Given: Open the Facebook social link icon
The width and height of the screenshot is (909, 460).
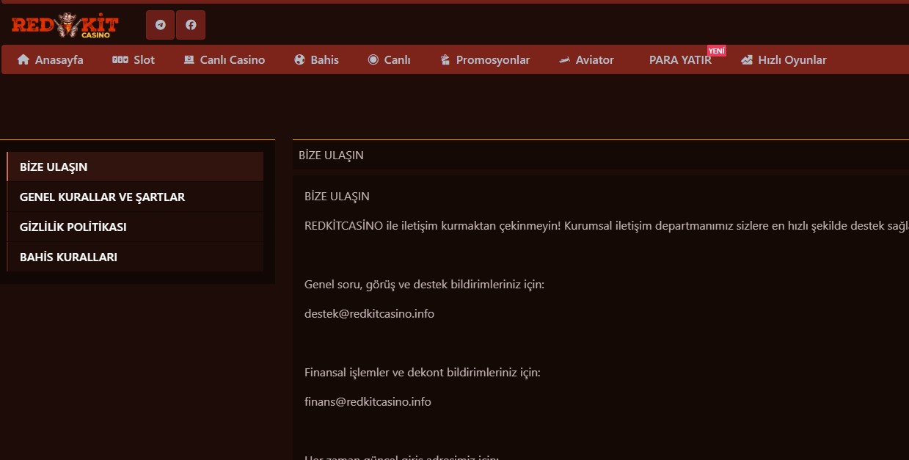Looking at the screenshot, I should pyautogui.click(x=191, y=25).
